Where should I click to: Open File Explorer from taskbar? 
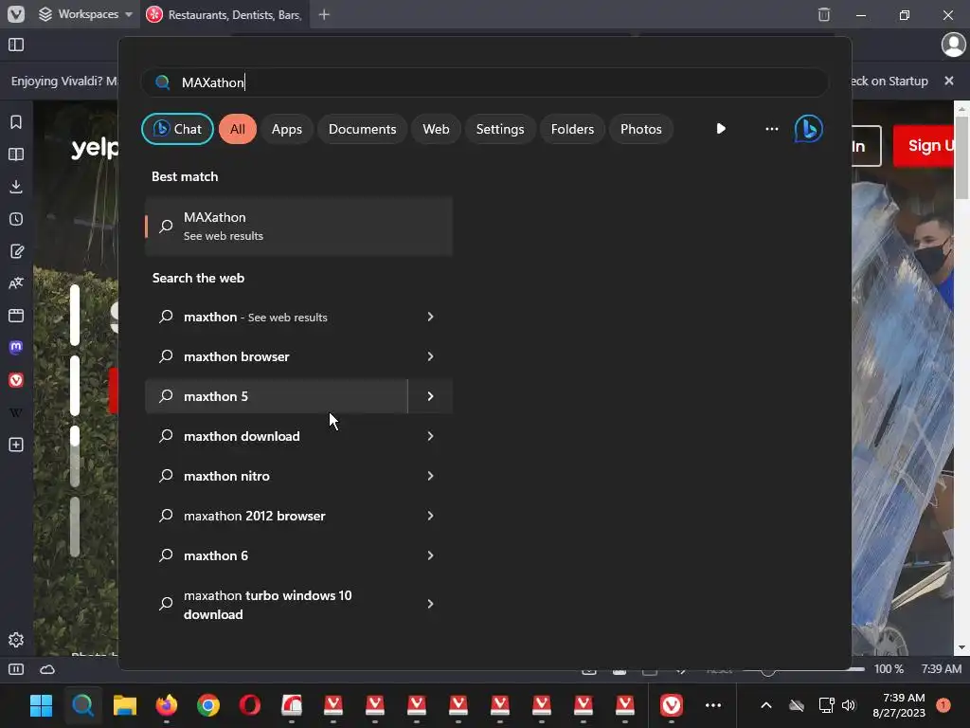point(124,705)
